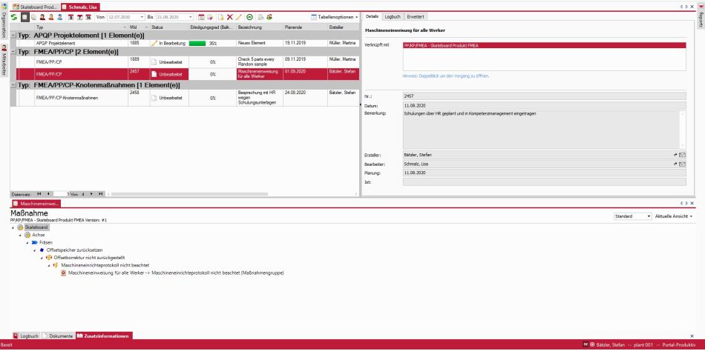Click the red X delete icon
705x351 pixels.
[229, 16]
